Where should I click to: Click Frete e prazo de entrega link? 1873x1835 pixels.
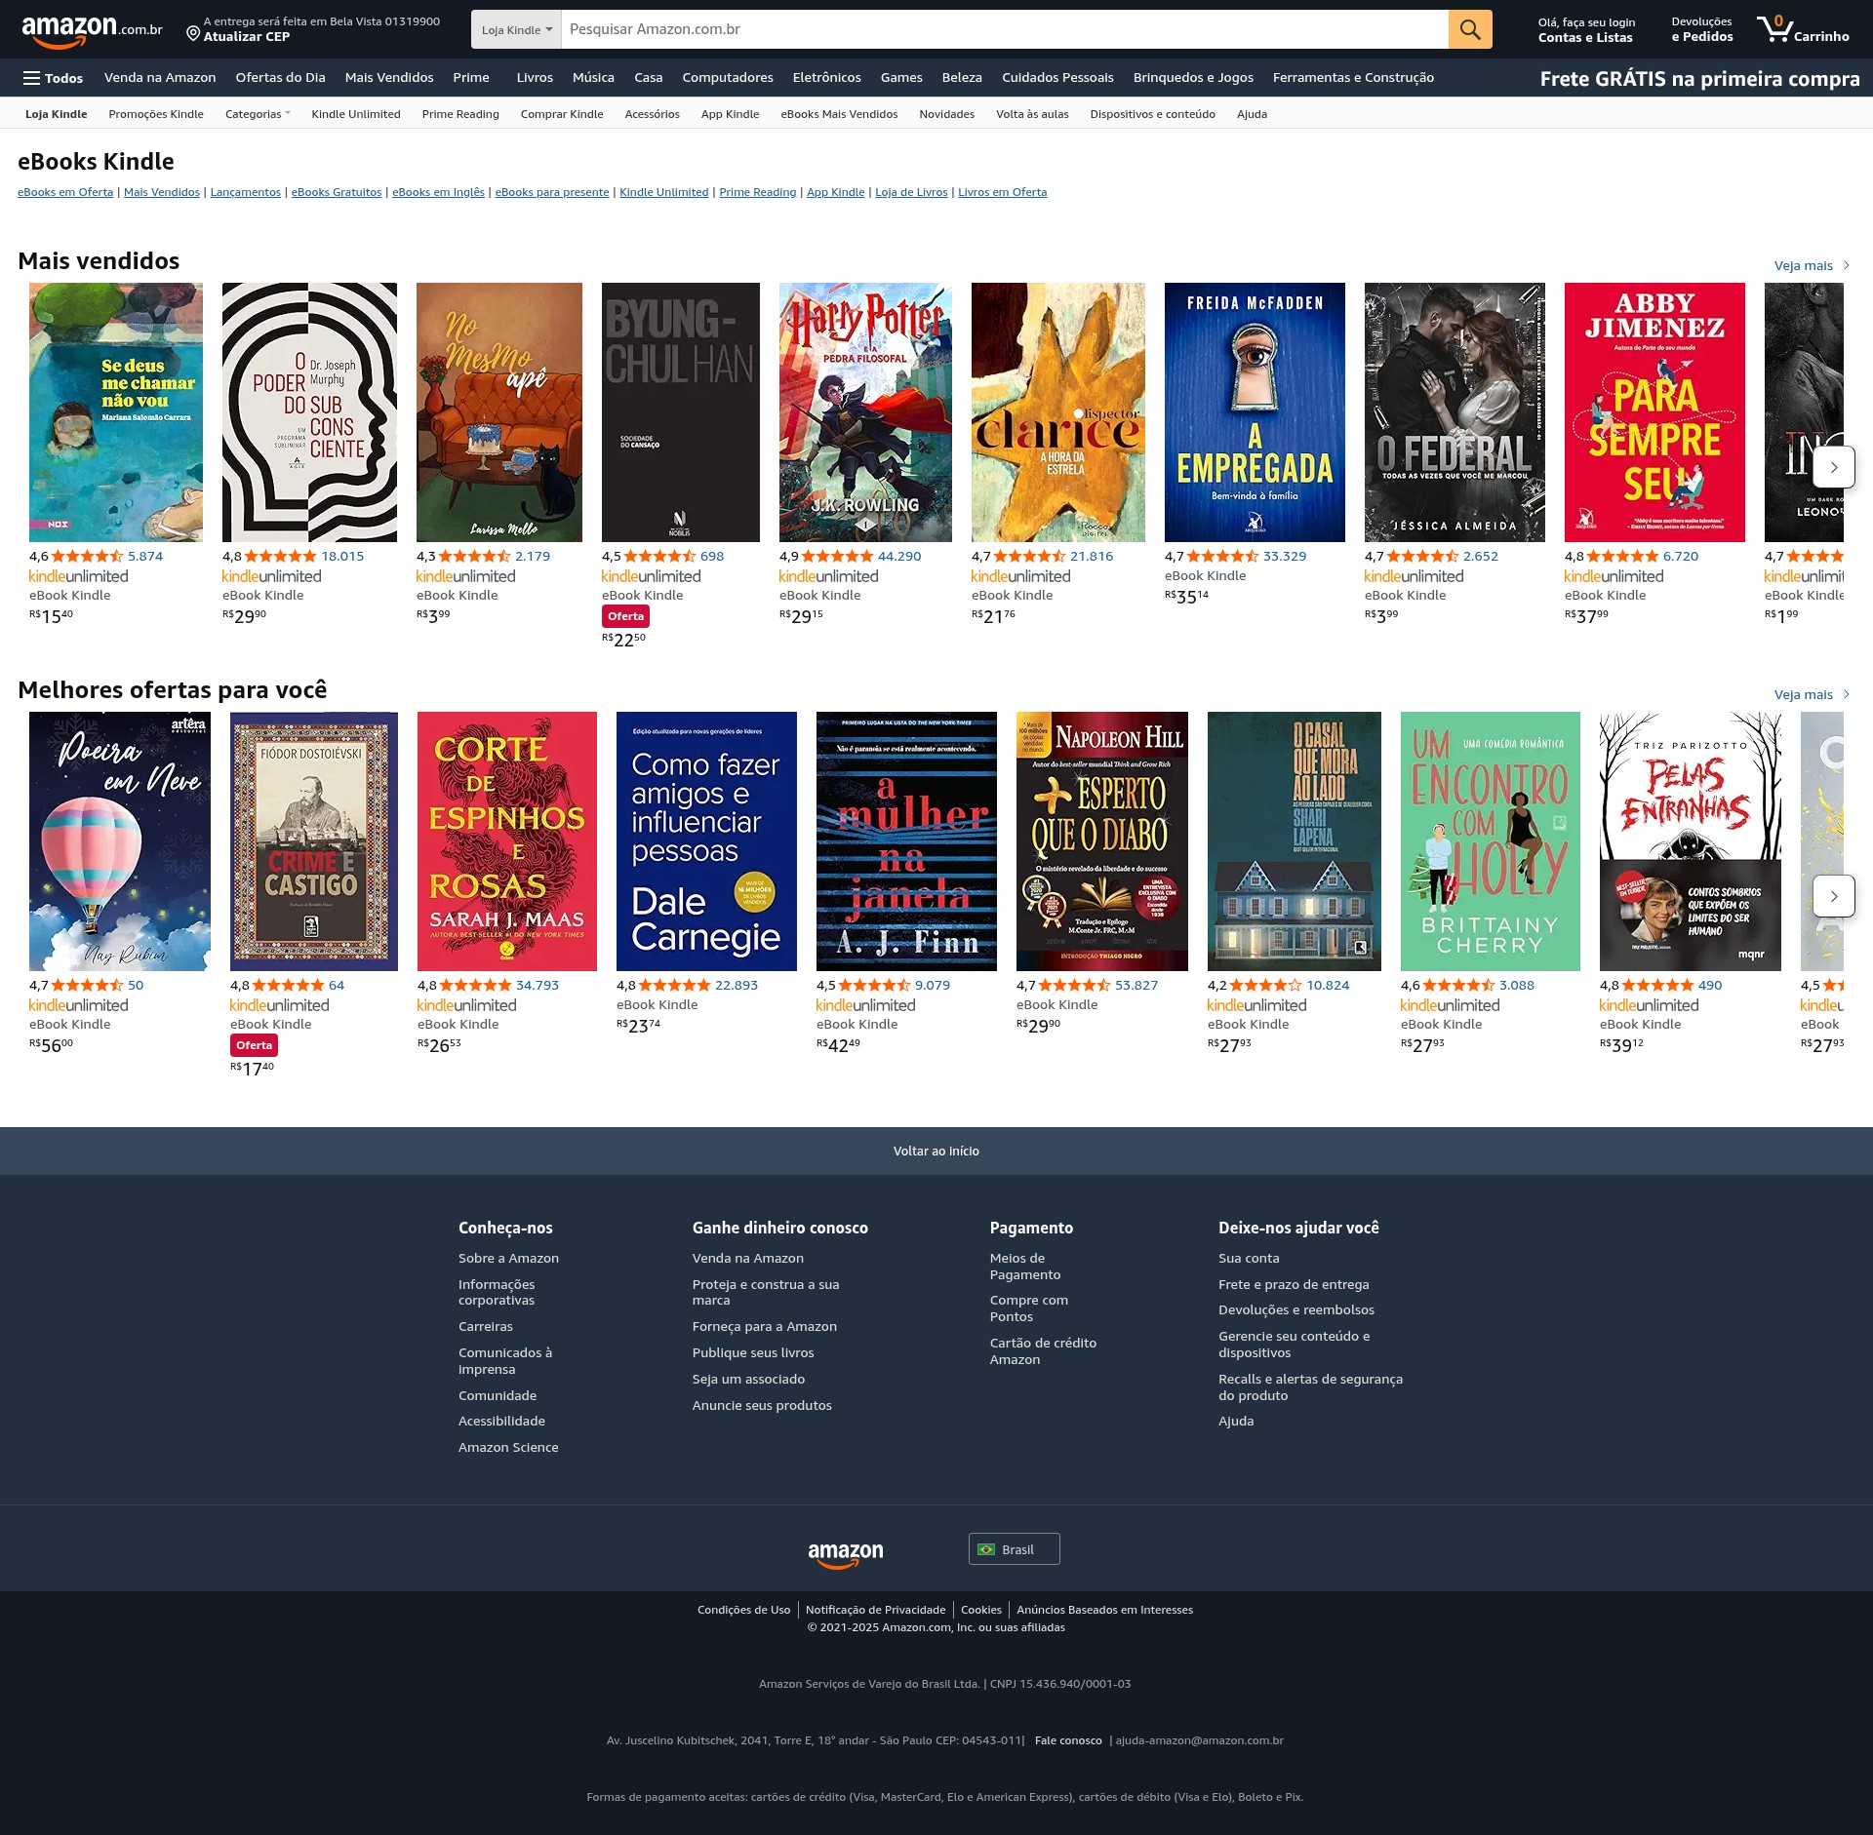point(1294,1285)
